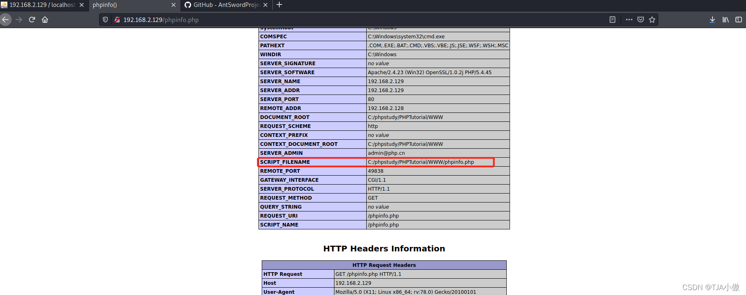This screenshot has width=746, height=295.
Task: Open page actions three-dot menu
Action: click(x=629, y=20)
